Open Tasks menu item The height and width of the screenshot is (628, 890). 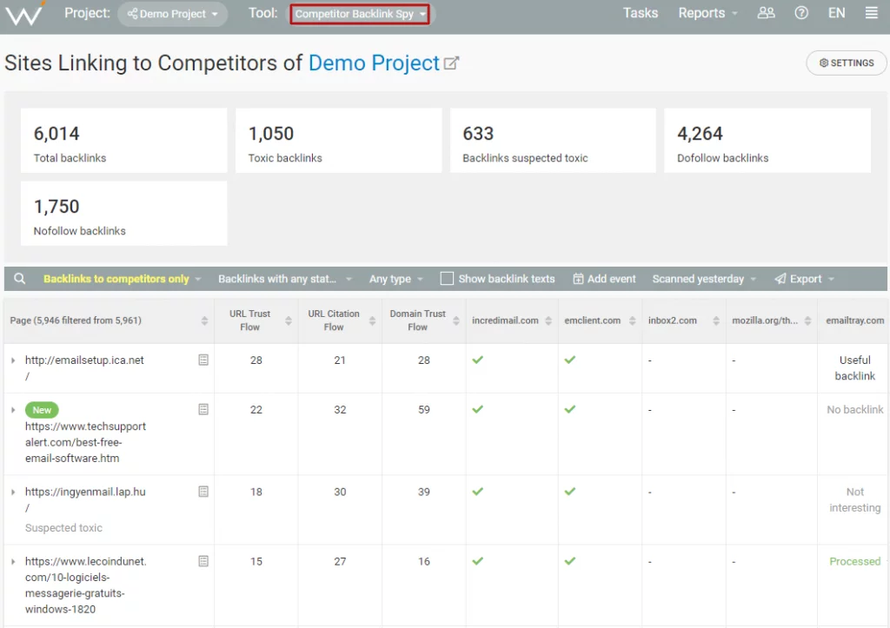[641, 12]
